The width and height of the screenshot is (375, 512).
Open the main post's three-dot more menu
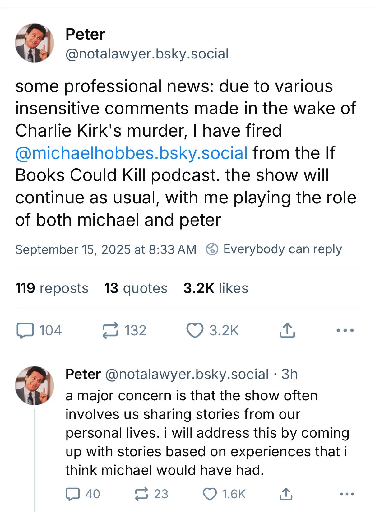(345, 330)
